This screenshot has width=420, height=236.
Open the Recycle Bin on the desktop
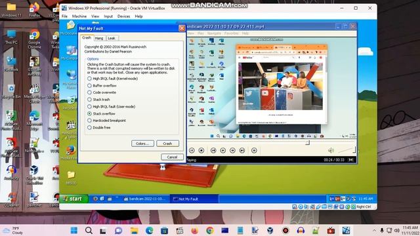[x=11, y=92]
